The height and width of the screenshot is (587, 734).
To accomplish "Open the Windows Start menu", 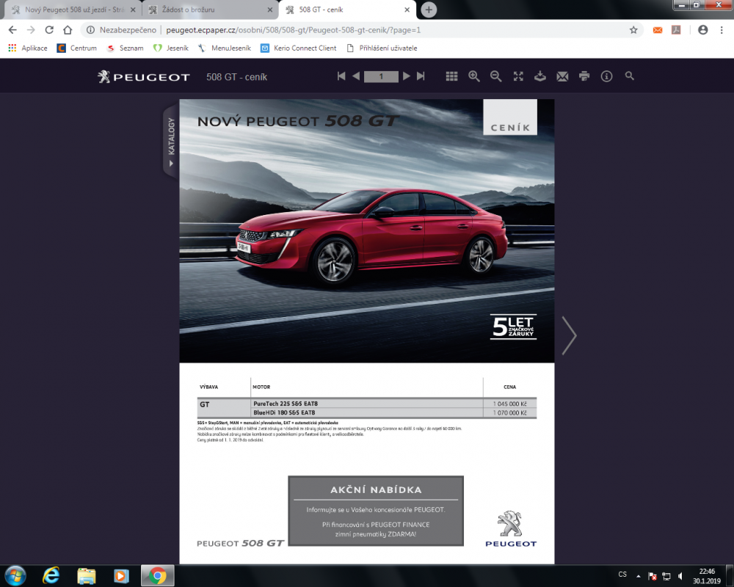I will [15, 575].
